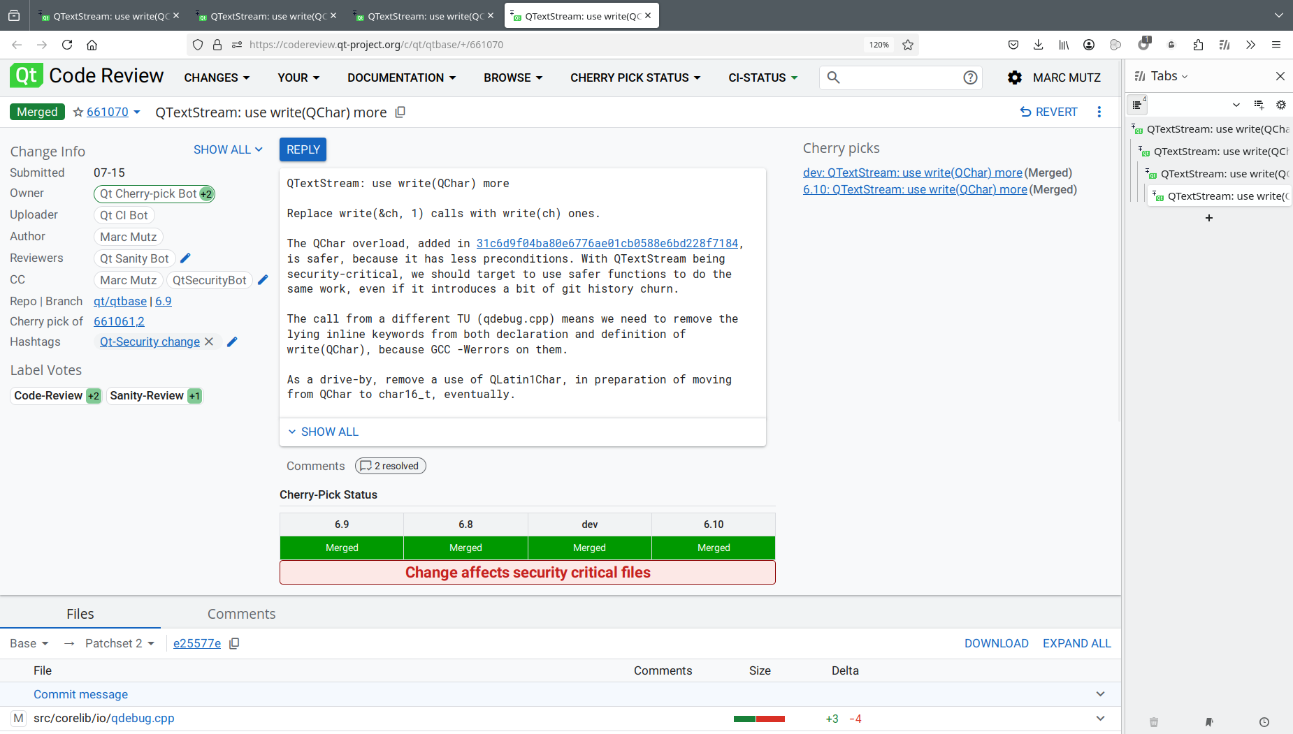Open the three-dot more actions menu
This screenshot has height=734, width=1293.
coord(1099,112)
